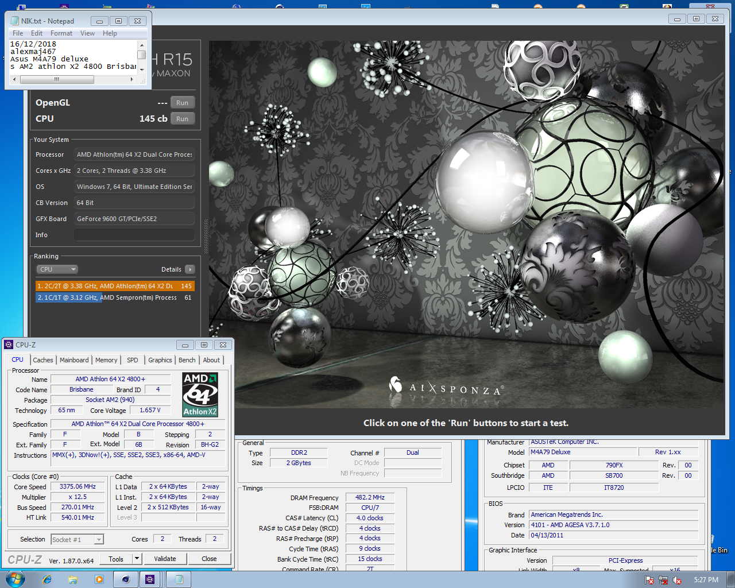Viewport: 735px width, 588px height.
Task: Click the Info input field in Cinebench
Action: [x=134, y=235]
